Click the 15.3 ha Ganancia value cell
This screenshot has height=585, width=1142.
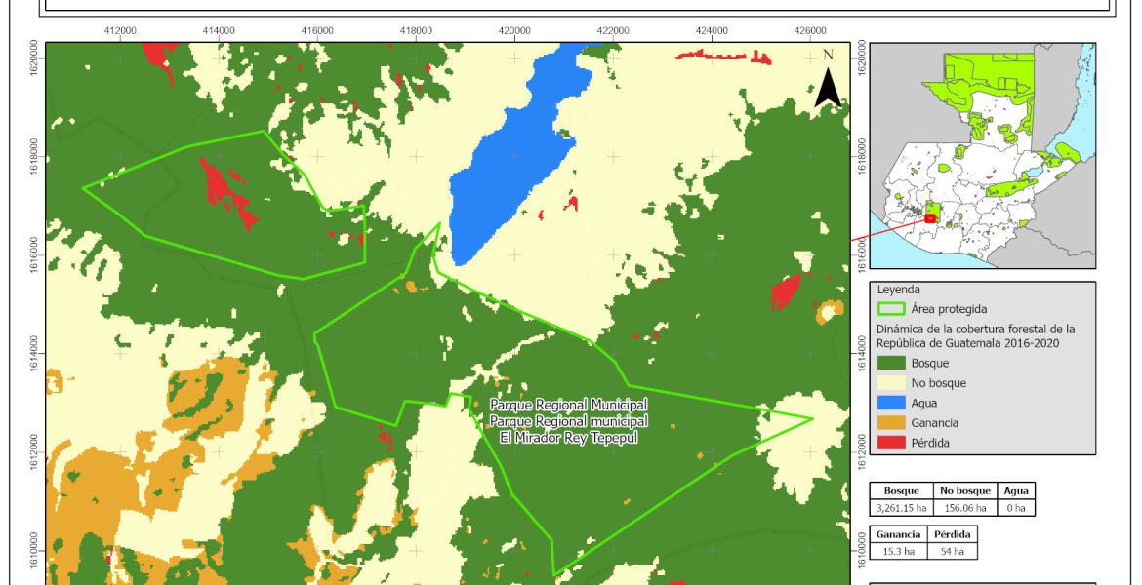coord(894,552)
